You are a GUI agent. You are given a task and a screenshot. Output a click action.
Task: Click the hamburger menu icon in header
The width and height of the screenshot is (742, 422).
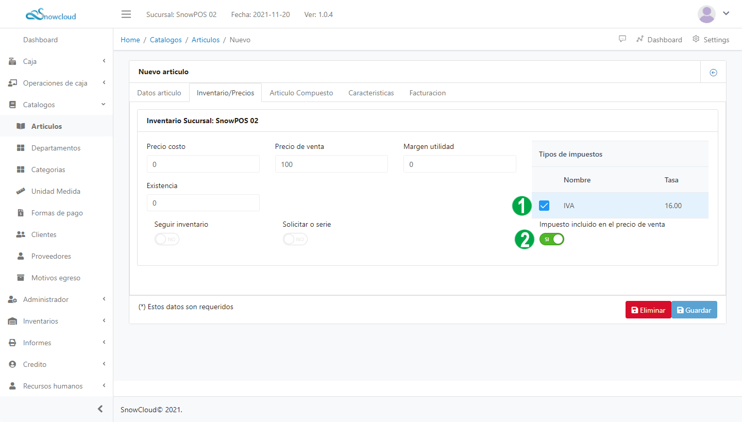(126, 14)
